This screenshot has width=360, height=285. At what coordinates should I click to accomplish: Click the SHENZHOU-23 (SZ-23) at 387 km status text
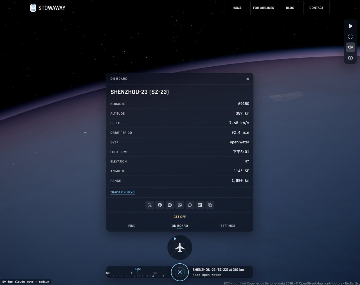click(x=218, y=270)
